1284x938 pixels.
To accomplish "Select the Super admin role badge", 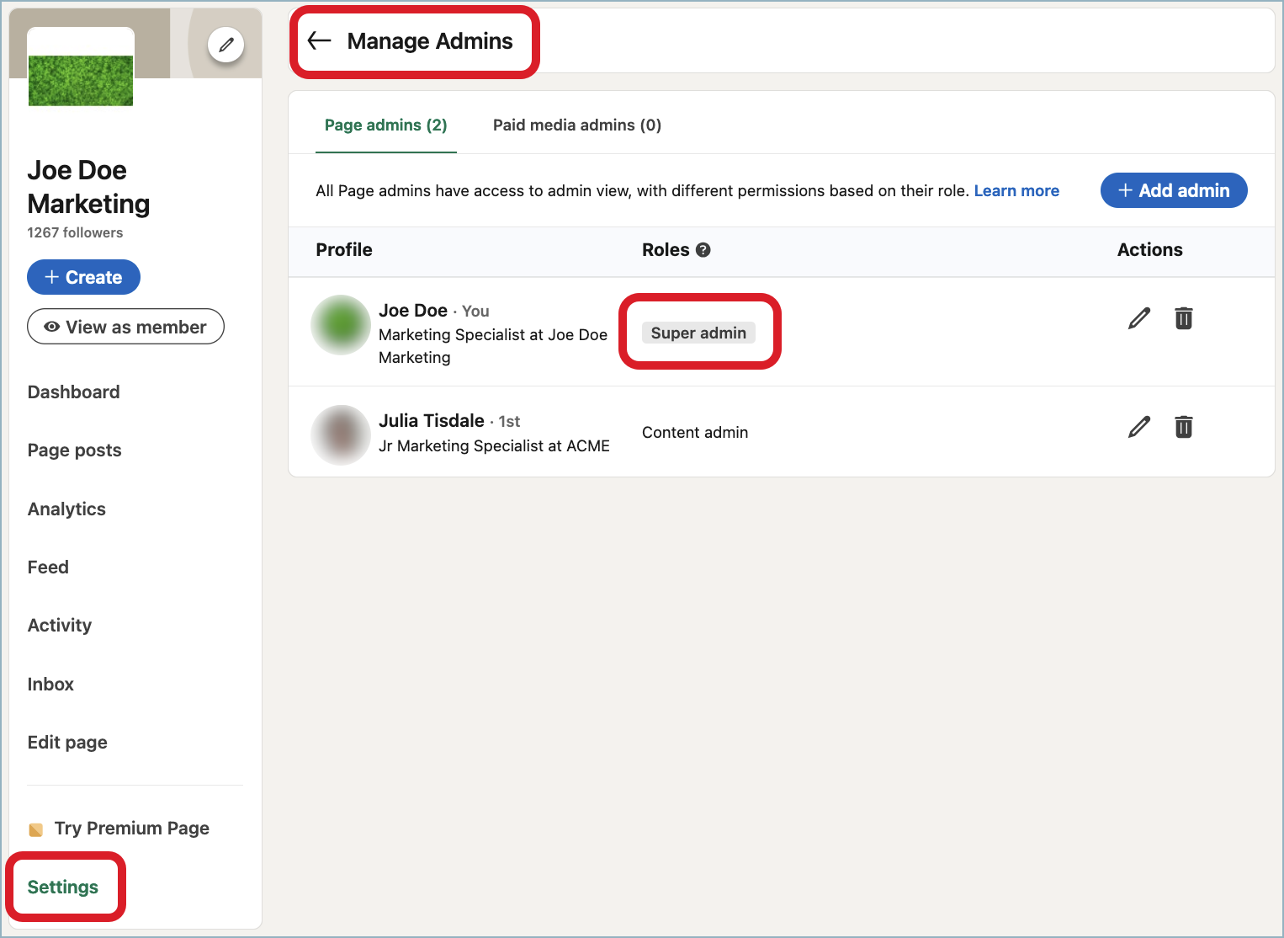I will [698, 333].
